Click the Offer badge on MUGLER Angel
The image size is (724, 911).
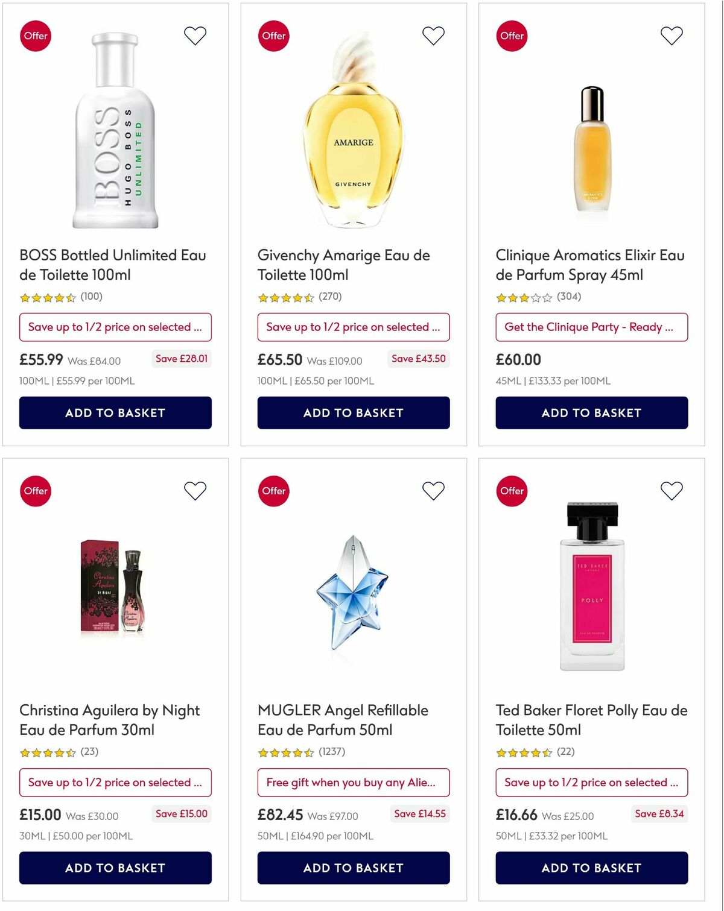pos(274,491)
